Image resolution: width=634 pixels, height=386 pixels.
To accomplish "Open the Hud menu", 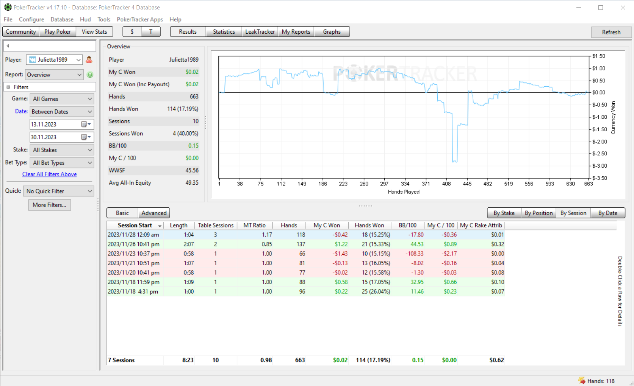I will click(x=85, y=19).
